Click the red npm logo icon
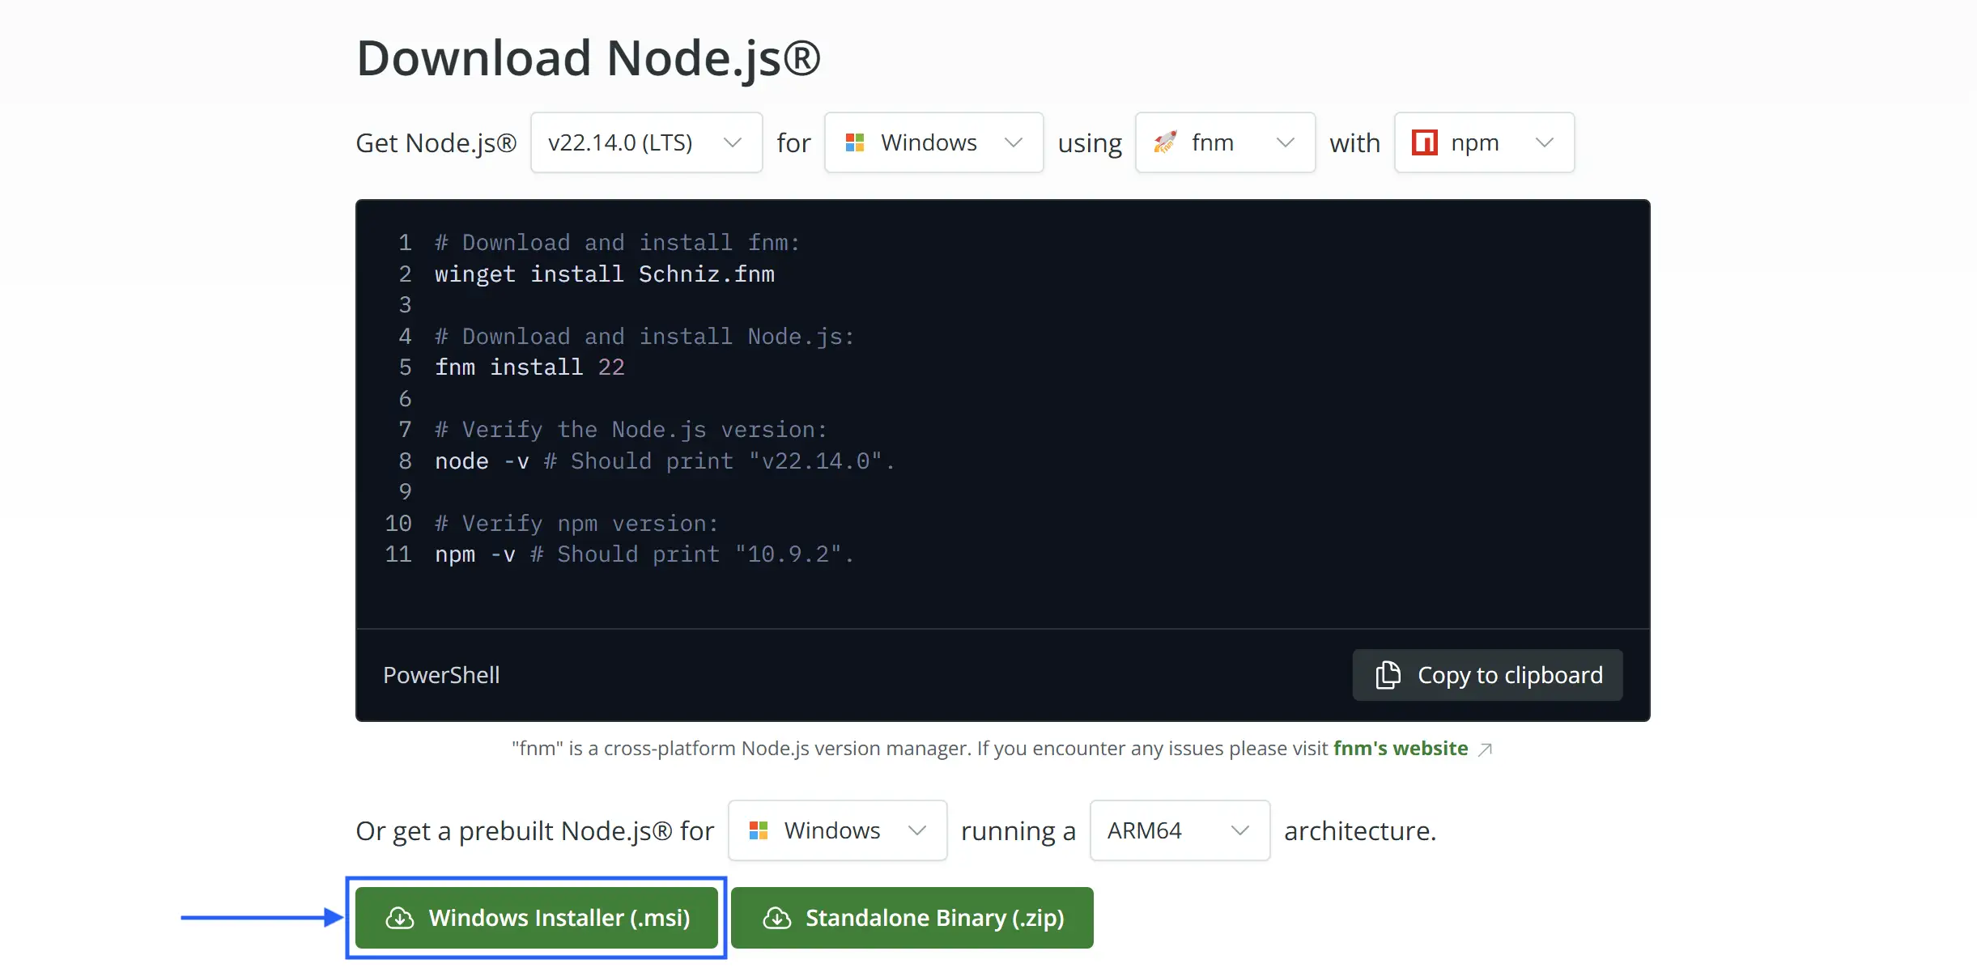The width and height of the screenshot is (1977, 968). (1425, 142)
